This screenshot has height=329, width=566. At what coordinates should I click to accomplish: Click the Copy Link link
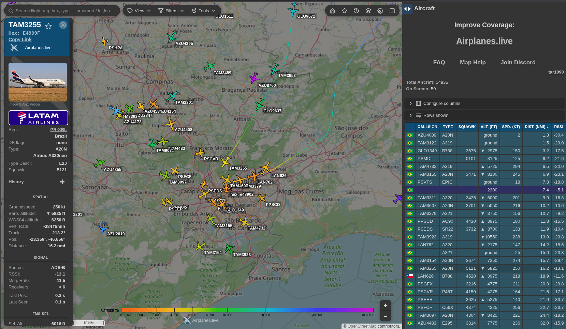click(20, 40)
